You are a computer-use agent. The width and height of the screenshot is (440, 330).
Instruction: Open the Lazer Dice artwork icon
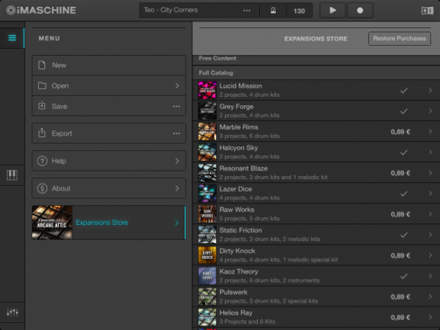pos(207,194)
